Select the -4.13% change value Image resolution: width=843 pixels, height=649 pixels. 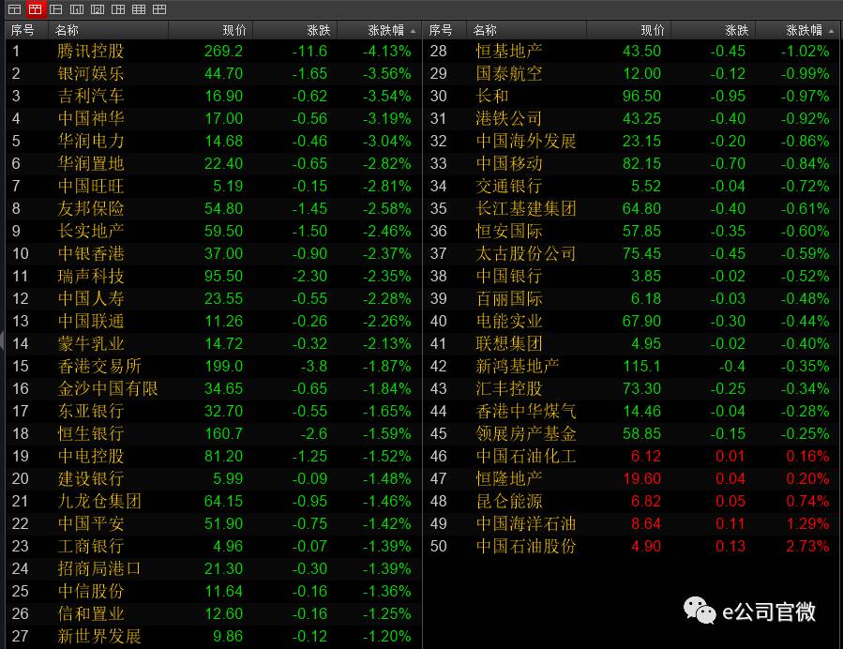click(386, 51)
